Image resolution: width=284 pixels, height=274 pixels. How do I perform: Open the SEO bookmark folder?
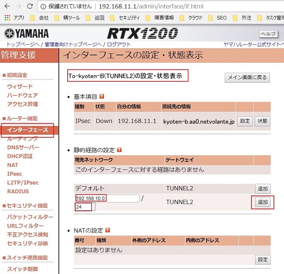click(217, 18)
